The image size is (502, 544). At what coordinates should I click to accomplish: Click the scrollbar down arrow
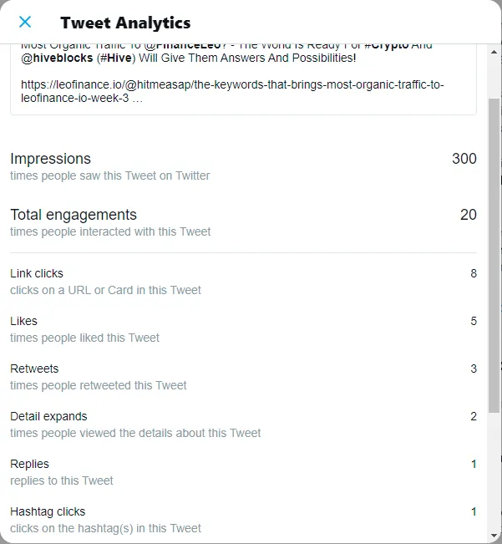click(x=494, y=536)
